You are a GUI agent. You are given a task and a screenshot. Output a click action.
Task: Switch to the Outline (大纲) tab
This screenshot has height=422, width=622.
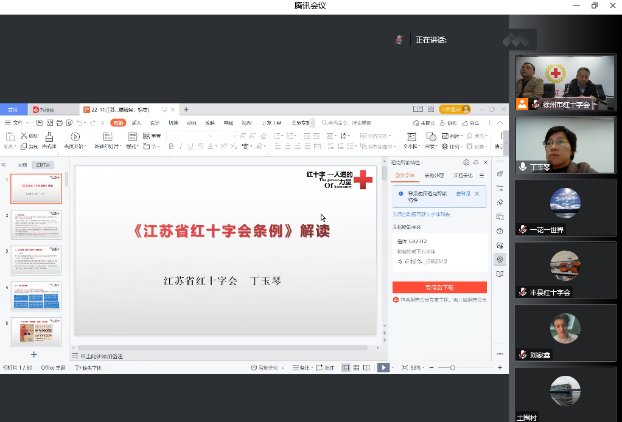(x=23, y=165)
